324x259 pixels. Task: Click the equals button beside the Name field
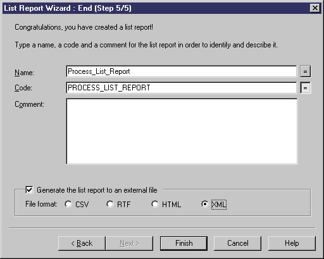pyautogui.click(x=305, y=71)
